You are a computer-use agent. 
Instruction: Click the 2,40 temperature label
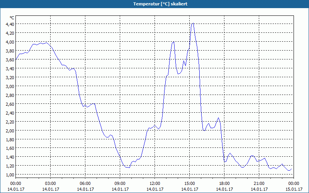pyautogui.click(x=10, y=113)
